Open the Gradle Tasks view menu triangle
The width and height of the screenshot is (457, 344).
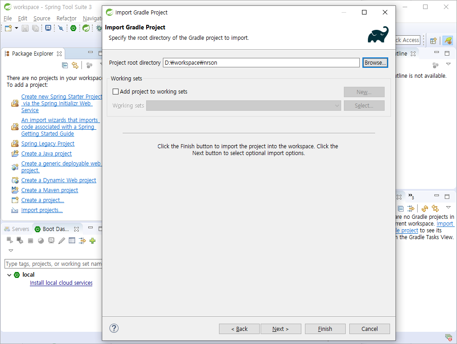448,207
